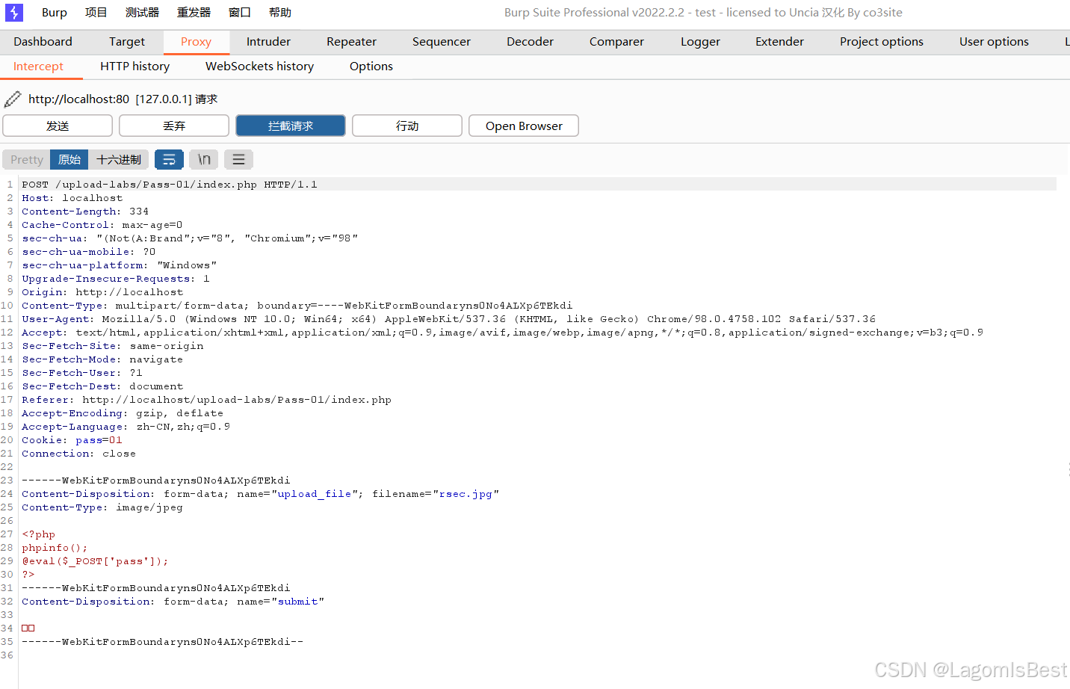
Task: Open the hamburger message options menu
Action: pyautogui.click(x=238, y=159)
